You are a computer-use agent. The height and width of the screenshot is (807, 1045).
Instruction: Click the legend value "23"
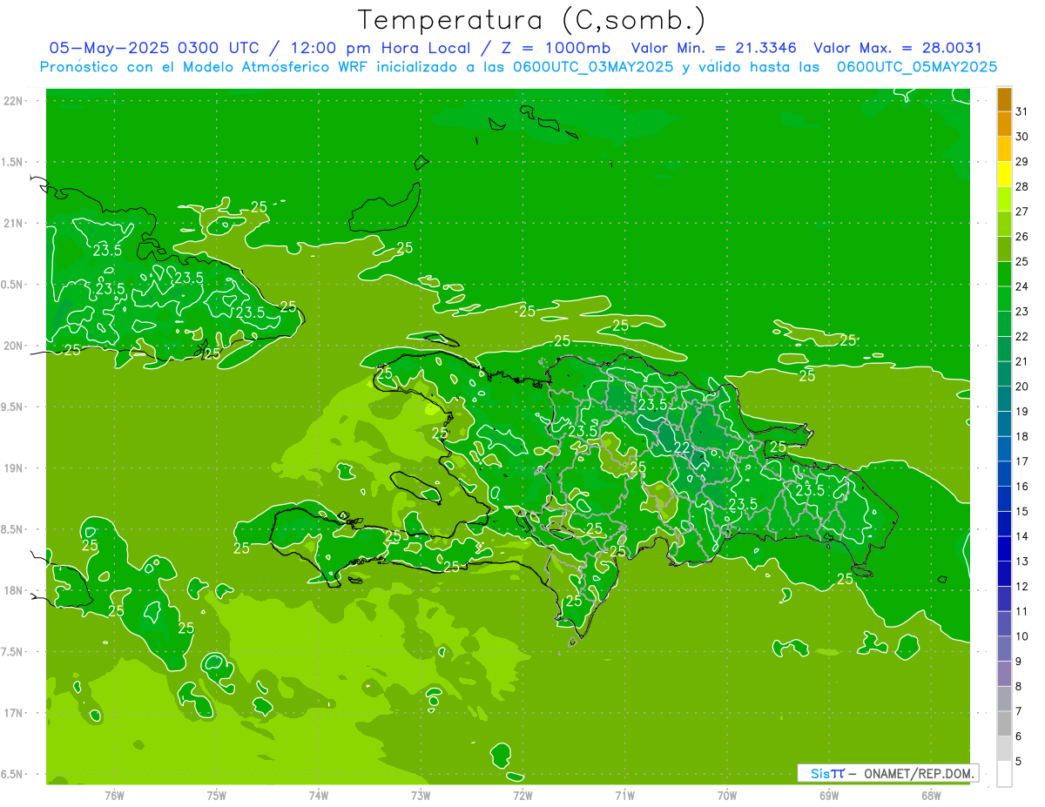[1021, 312]
